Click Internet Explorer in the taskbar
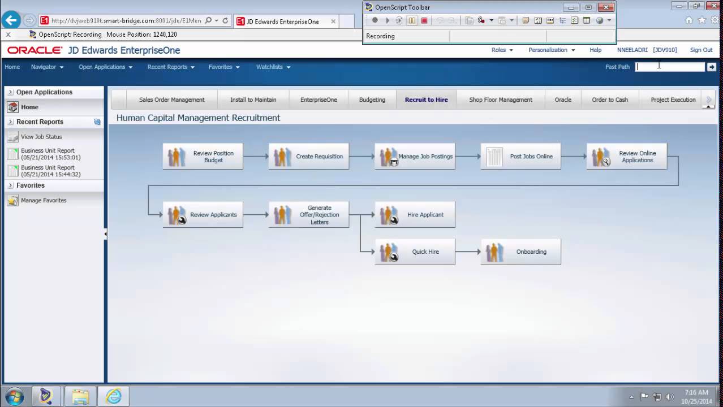This screenshot has height=407, width=723. [113, 396]
